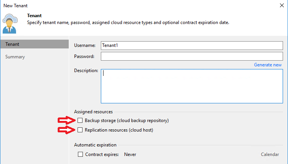Click the Replication resources (cloud host) label
Image resolution: width=288 pixels, height=164 pixels.
(x=119, y=130)
